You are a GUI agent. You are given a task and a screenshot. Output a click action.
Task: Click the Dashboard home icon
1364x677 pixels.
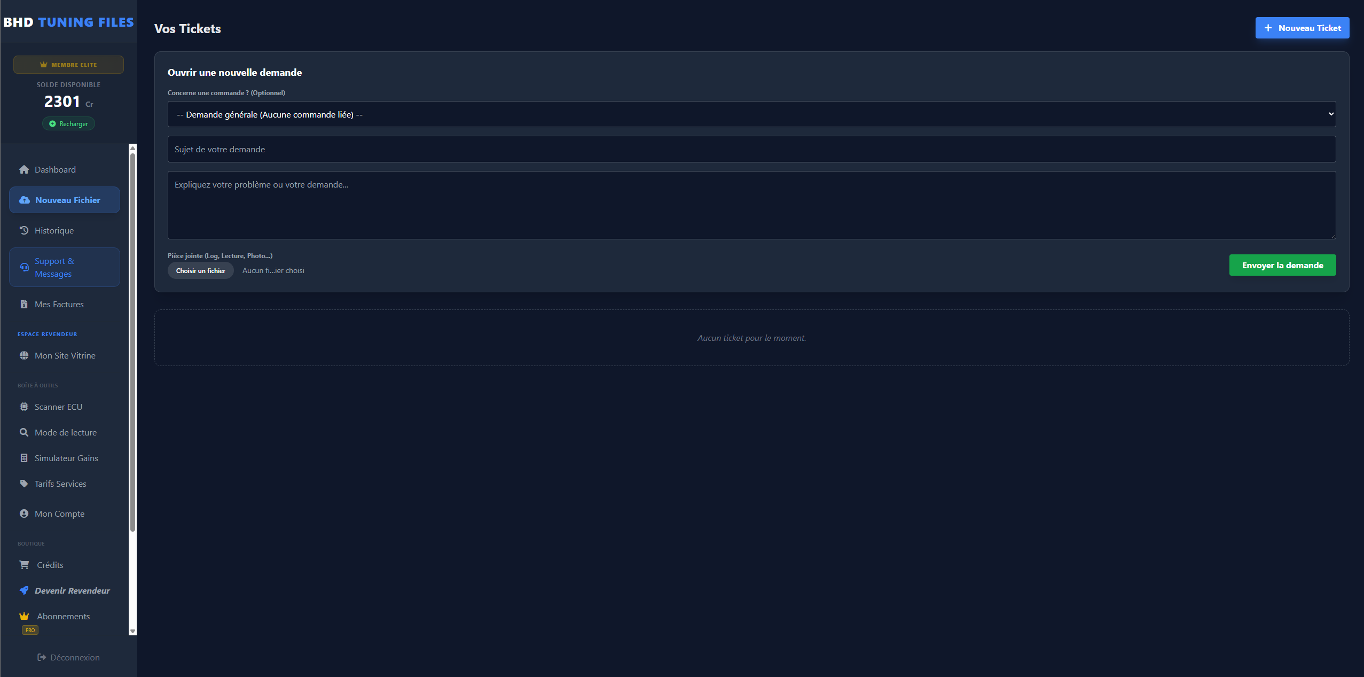click(x=24, y=169)
